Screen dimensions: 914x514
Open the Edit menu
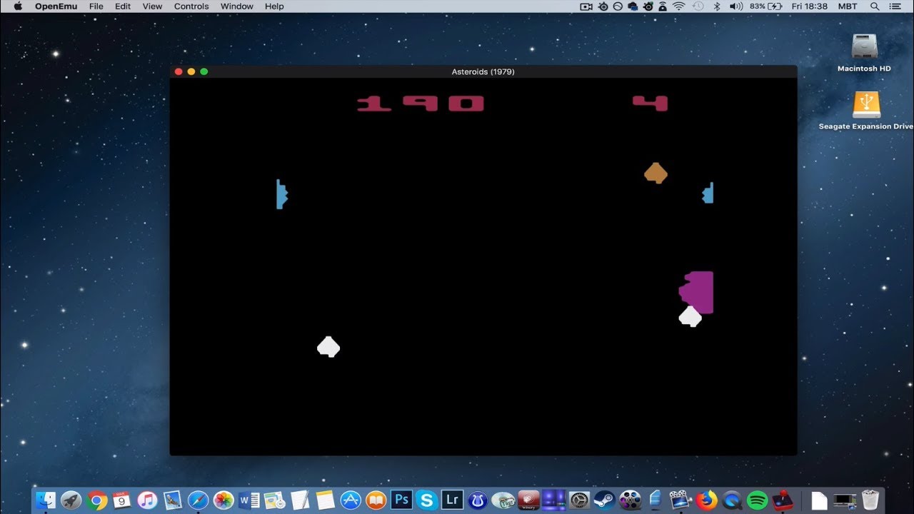pyautogui.click(x=123, y=6)
